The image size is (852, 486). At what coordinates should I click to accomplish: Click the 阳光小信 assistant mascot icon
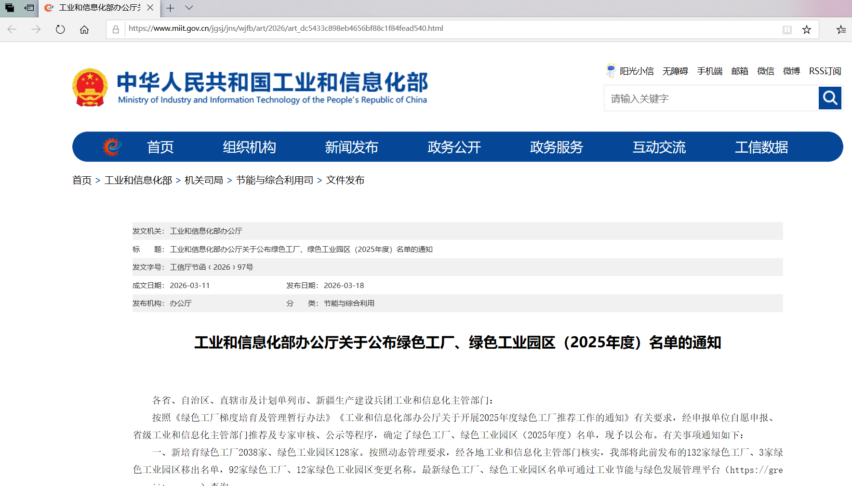611,71
